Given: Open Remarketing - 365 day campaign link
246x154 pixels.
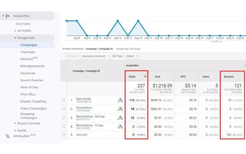Looking at the screenshot, I should click(x=90, y=117).
